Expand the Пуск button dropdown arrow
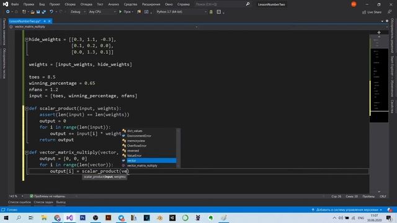This screenshot has height=223, width=397. click(x=132, y=12)
